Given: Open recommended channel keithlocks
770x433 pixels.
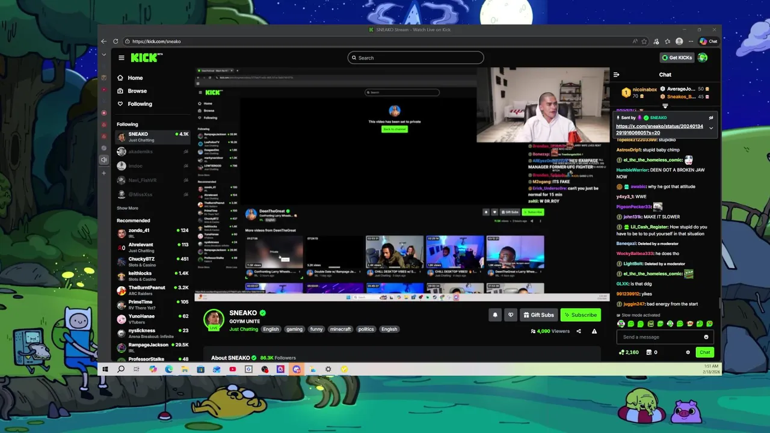Looking at the screenshot, I should coord(152,276).
